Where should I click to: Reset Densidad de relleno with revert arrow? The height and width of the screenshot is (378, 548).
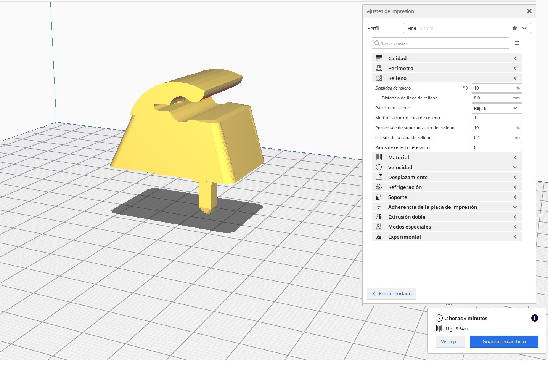(x=465, y=88)
